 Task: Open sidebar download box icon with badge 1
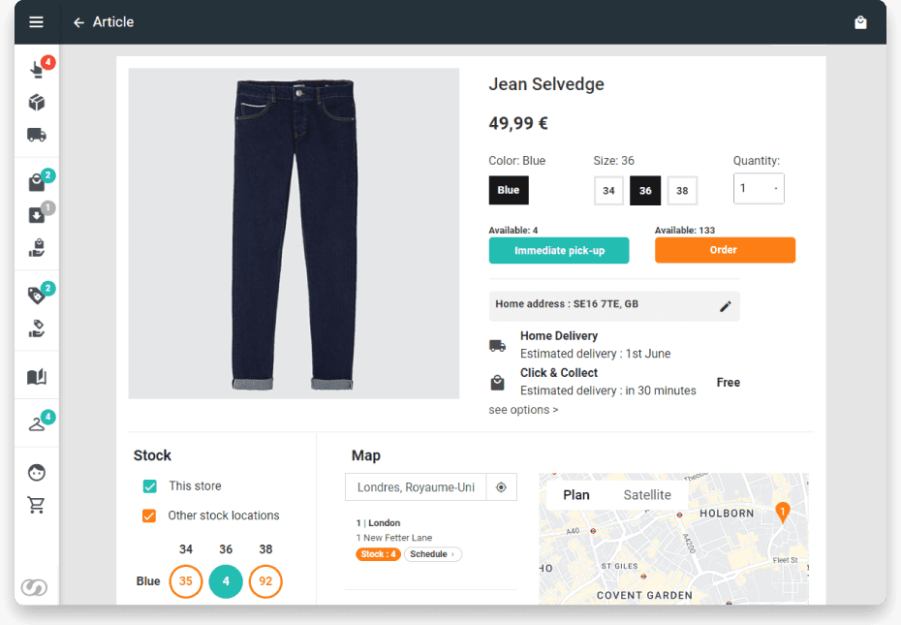click(x=36, y=215)
